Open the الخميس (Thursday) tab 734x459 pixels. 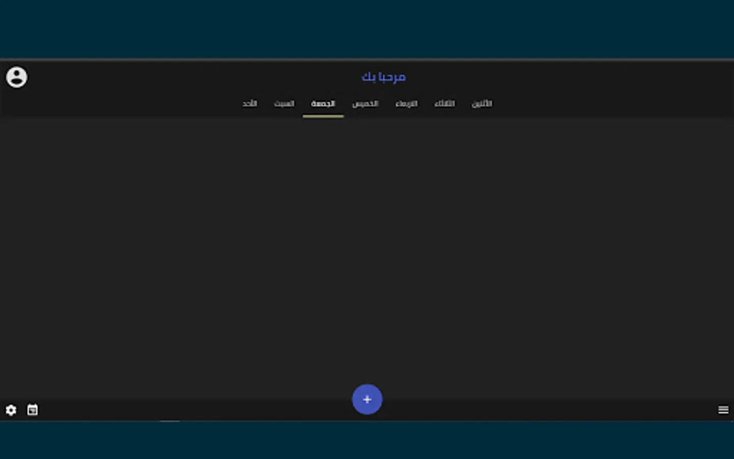click(x=365, y=104)
